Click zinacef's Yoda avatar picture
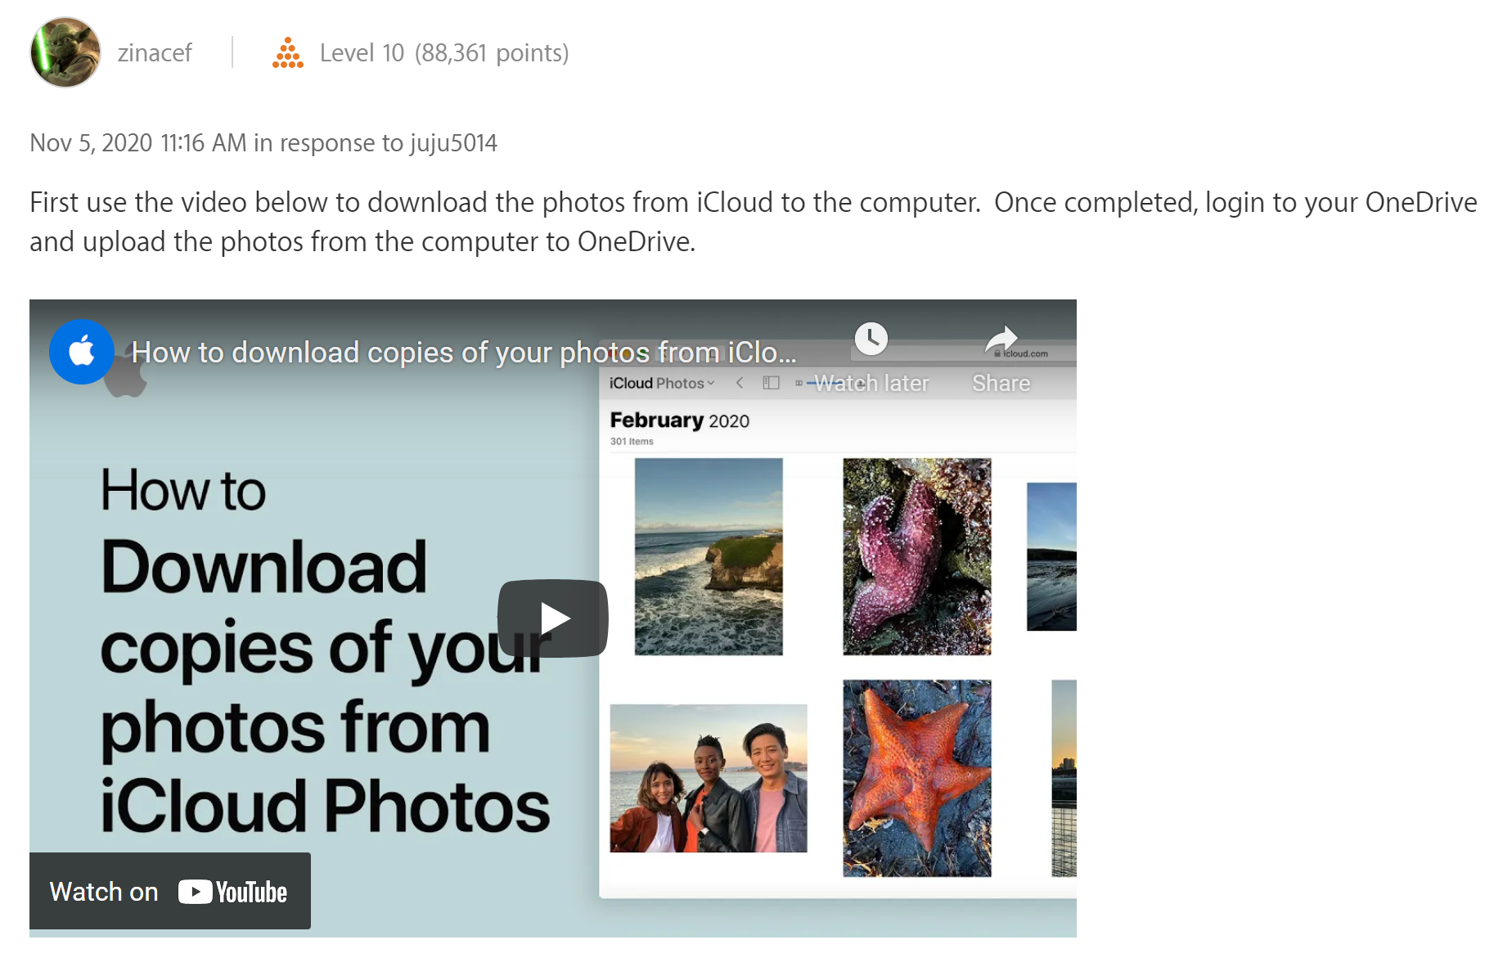1494x967 pixels. (x=65, y=52)
